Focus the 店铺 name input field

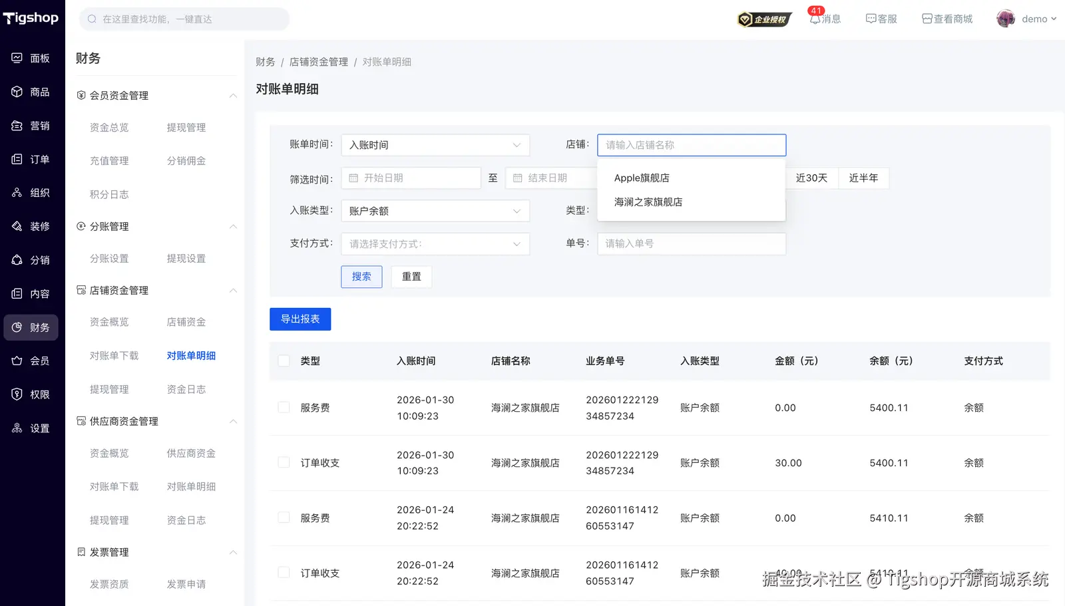pyautogui.click(x=692, y=145)
